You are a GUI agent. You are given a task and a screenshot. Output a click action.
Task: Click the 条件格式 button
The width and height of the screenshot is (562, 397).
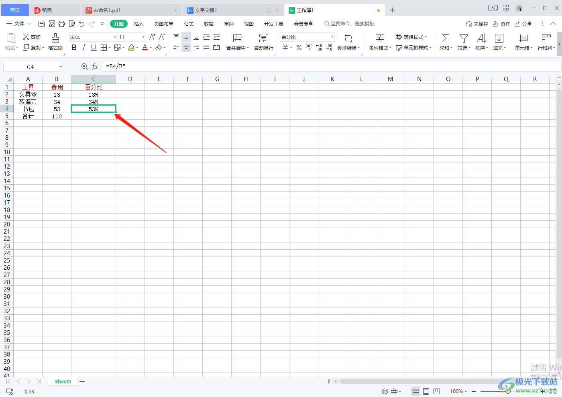point(380,42)
